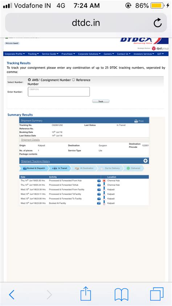172x306 pixels.
Task: Click the Delivered stage
Action: pyautogui.click(x=134, y=168)
